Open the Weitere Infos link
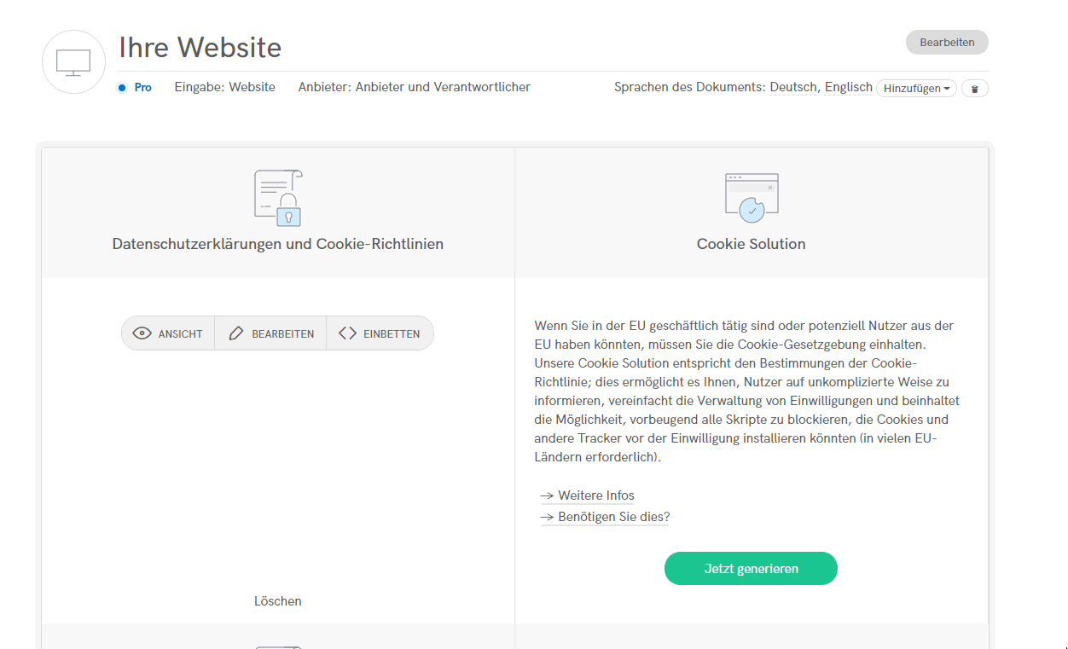 pos(595,495)
